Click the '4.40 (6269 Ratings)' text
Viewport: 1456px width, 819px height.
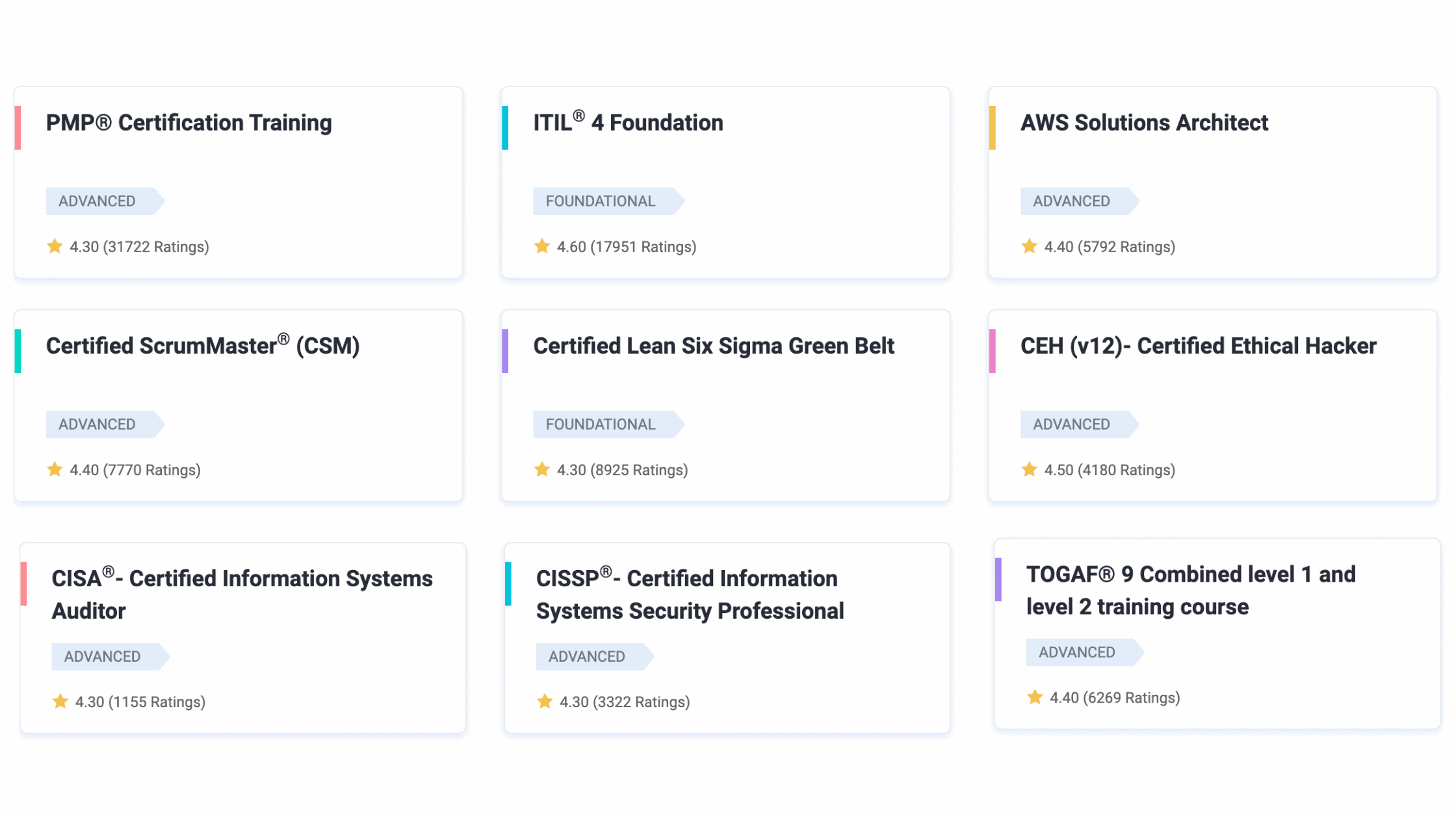(x=1115, y=698)
